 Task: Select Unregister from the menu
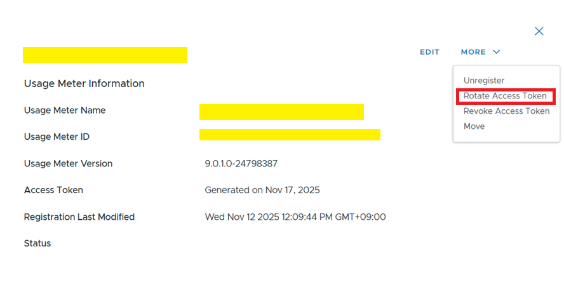click(x=484, y=81)
